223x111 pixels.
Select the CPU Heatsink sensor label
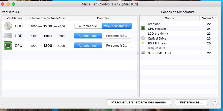(158, 29)
